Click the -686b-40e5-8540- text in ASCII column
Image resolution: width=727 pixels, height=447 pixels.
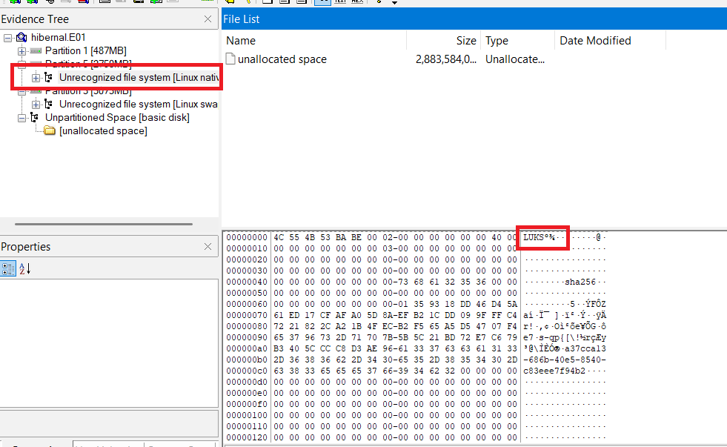pos(565,360)
